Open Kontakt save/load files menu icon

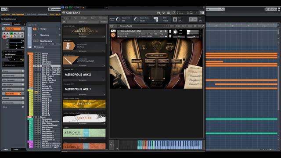pyautogui.click(x=159, y=13)
